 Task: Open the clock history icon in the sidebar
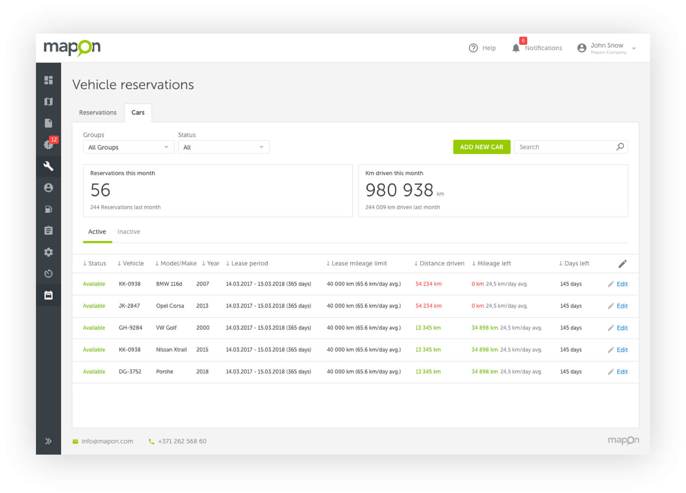click(x=48, y=274)
